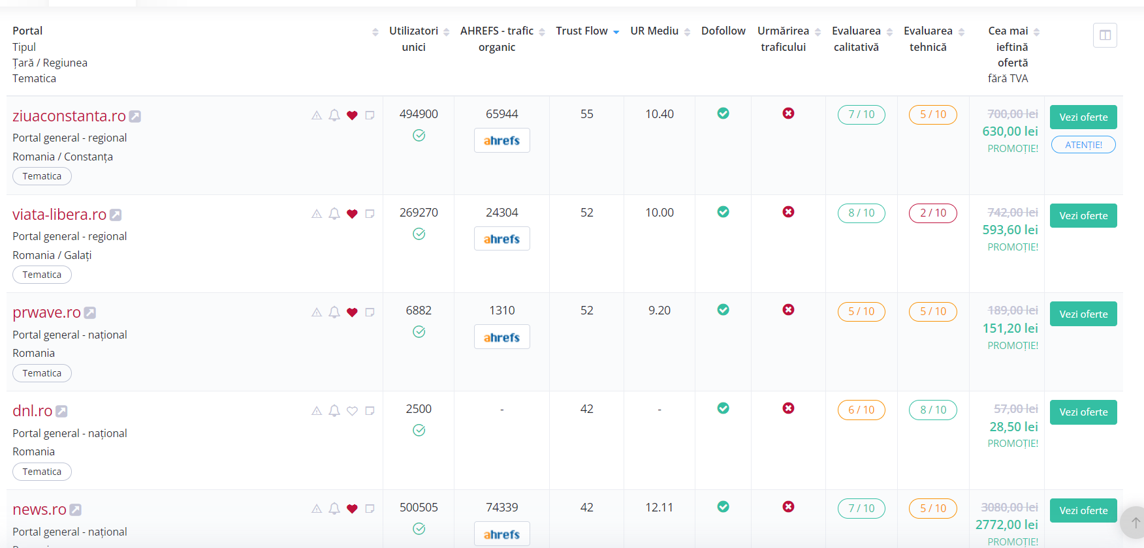Show Tematica for prwave.ro
This screenshot has height=548, width=1144.
[x=42, y=373]
